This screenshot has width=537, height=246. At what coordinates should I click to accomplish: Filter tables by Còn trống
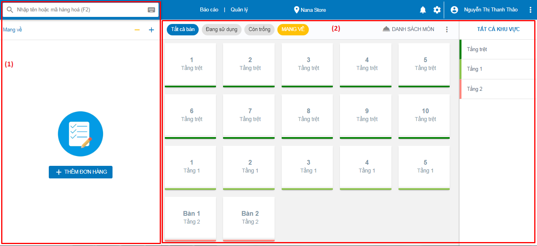point(259,29)
